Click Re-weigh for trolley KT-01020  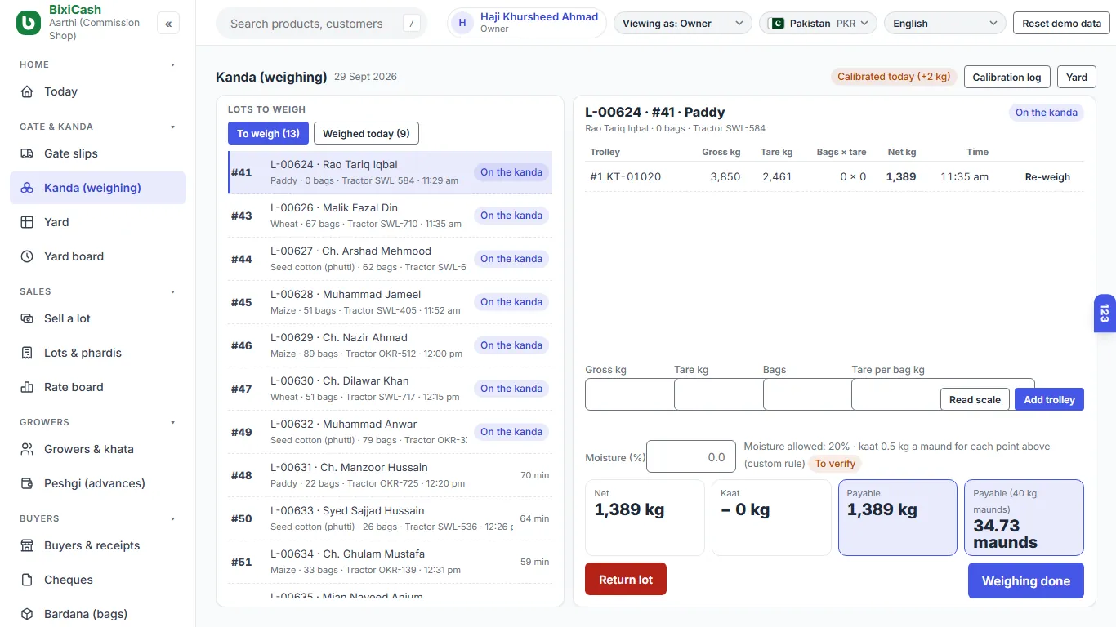[1047, 177]
